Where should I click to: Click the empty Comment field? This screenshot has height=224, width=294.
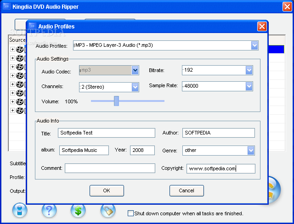point(110,168)
